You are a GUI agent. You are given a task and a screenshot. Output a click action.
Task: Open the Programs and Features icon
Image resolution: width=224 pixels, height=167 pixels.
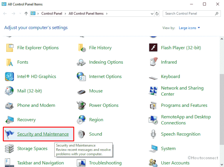[153, 105]
